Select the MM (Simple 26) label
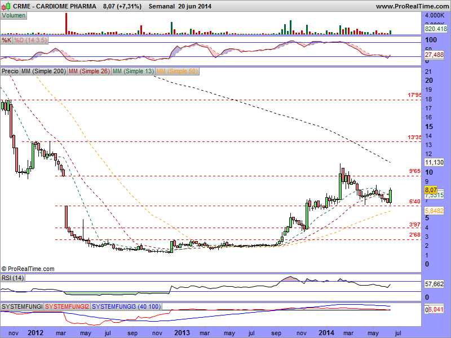This screenshot has height=338, width=451. [90, 71]
